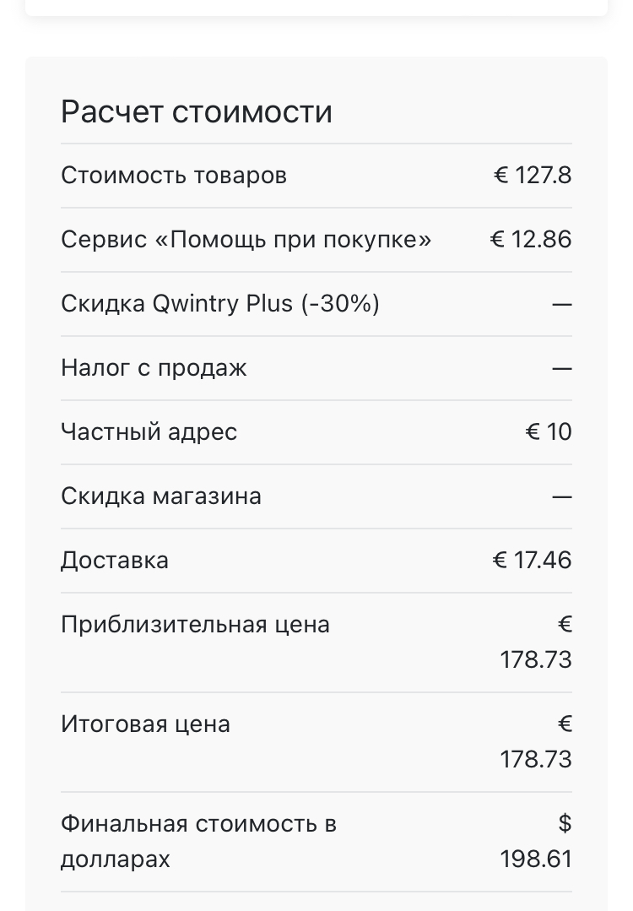Click the 178.73 approximate price amount
633x911 pixels.
click(x=536, y=660)
